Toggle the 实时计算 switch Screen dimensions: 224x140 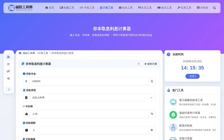coord(140,64)
